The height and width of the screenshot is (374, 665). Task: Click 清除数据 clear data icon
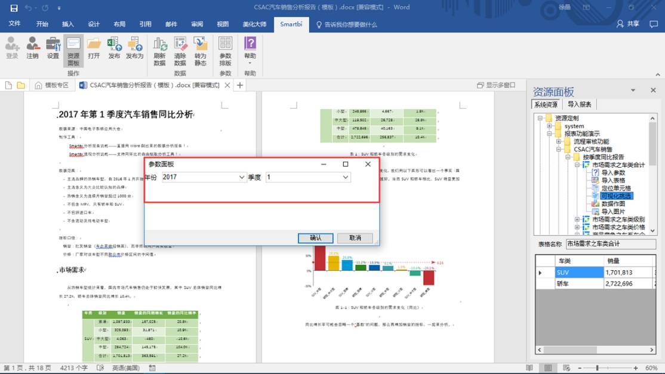[180, 51]
